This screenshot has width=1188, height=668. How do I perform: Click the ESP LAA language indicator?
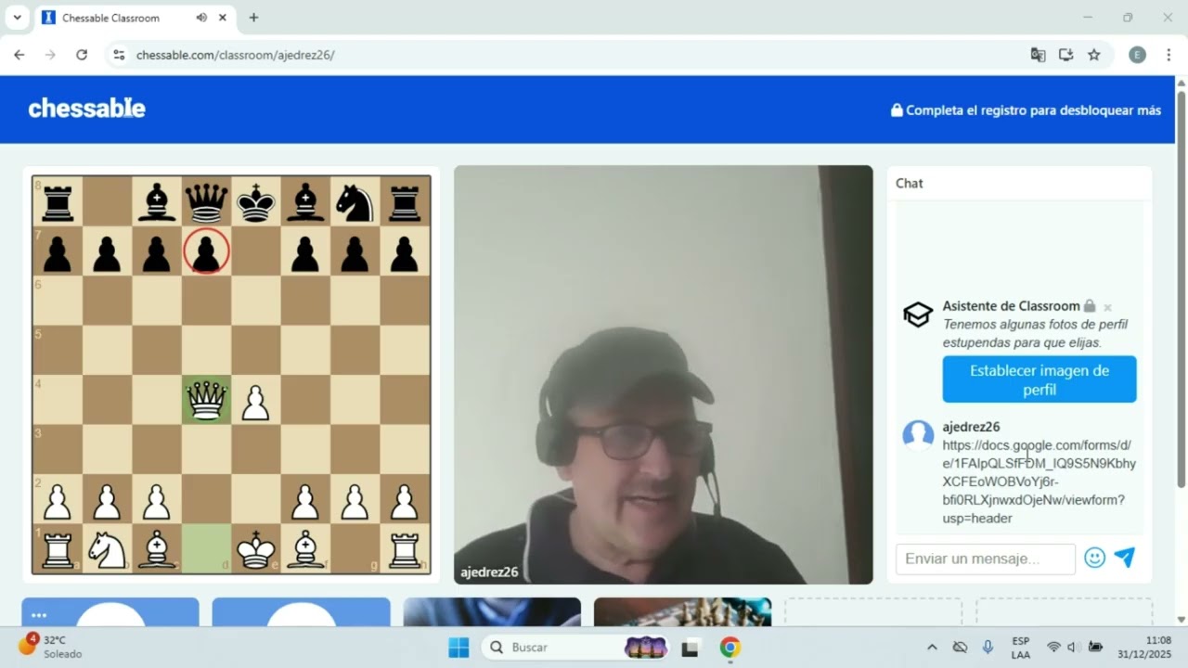click(1020, 647)
